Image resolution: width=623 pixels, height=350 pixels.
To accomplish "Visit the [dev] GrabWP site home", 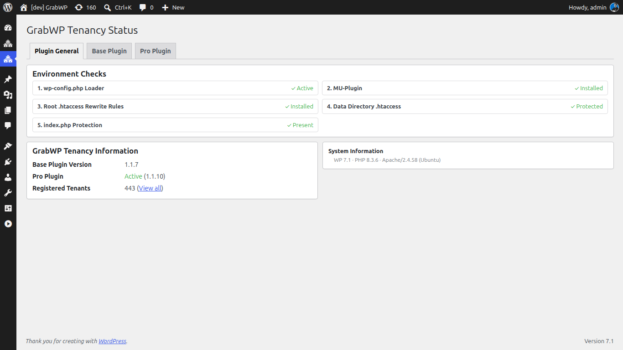I will pos(44,7).
